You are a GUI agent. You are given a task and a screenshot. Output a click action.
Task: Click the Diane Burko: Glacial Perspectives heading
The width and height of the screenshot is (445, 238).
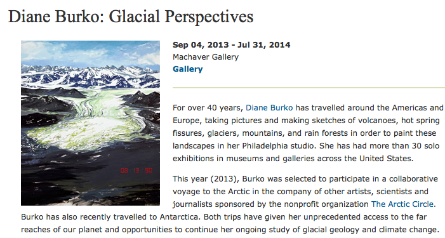(x=131, y=17)
